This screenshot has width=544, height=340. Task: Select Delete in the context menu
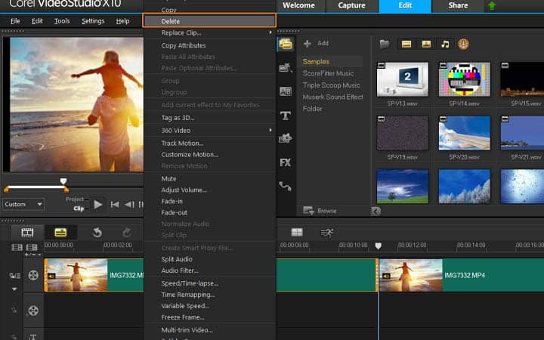[209, 21]
